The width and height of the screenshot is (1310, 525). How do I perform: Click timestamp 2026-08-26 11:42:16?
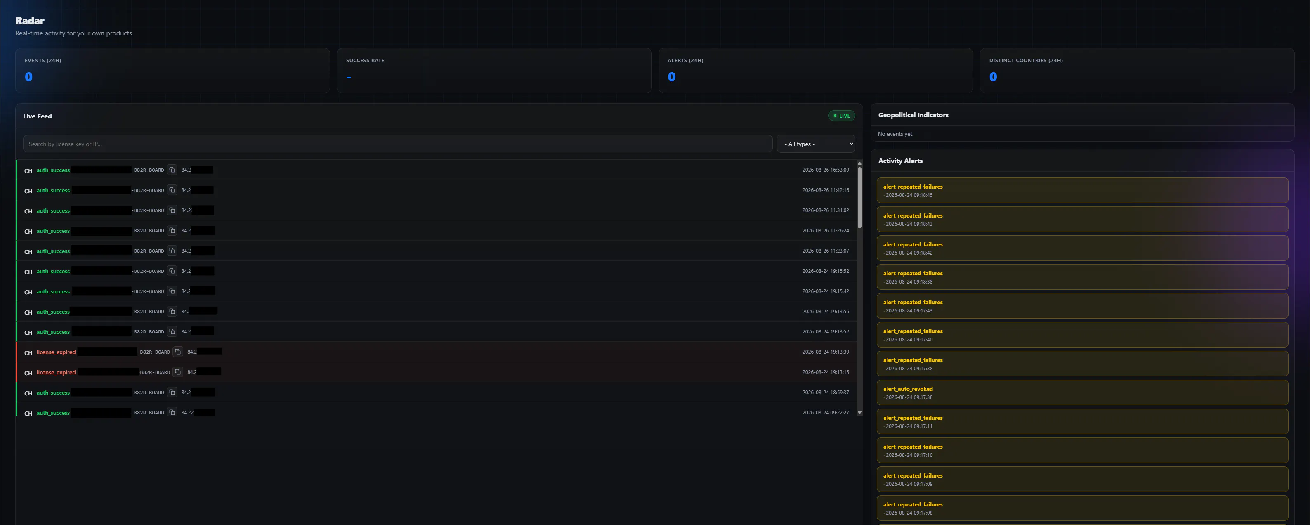click(825, 190)
